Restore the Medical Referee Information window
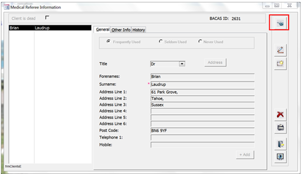Screen dimensions: 301x174 (x=277, y=6)
